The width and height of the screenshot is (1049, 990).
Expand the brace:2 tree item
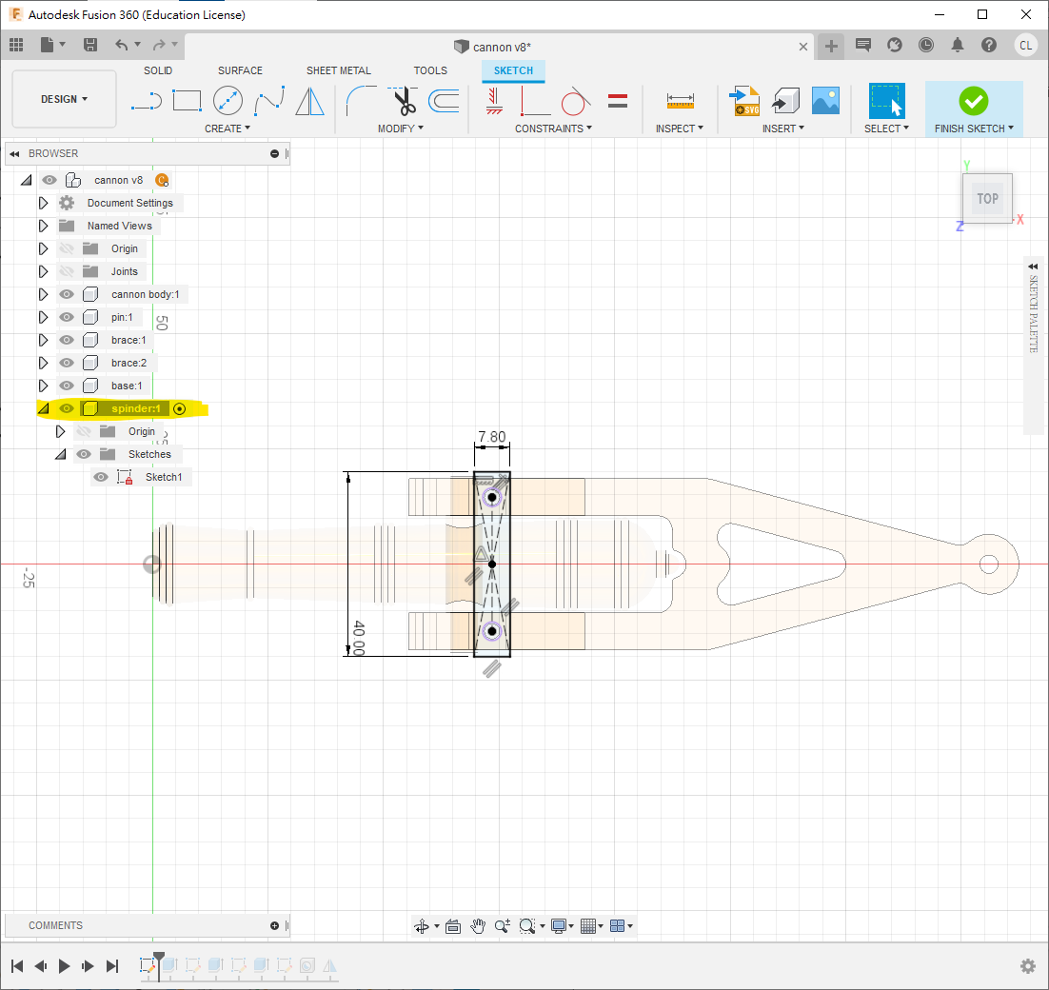(43, 363)
